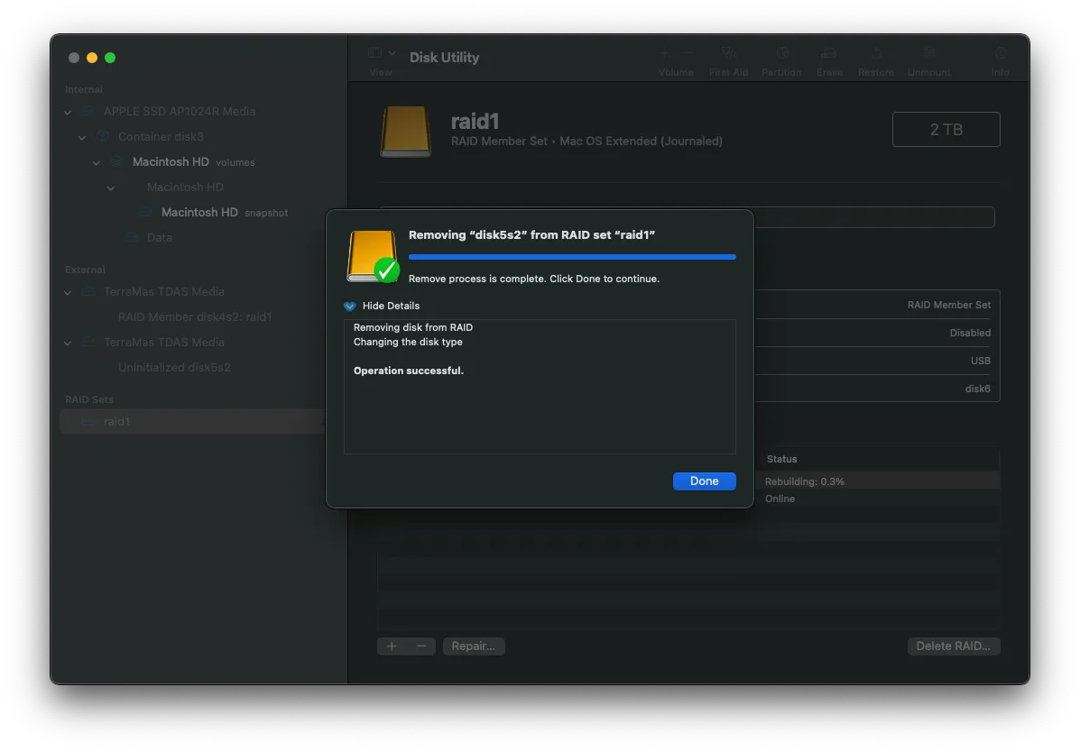Screen dimensions: 1080x751
Task: Select Uninitialized disk5s2 in sidebar
Action: coord(174,368)
